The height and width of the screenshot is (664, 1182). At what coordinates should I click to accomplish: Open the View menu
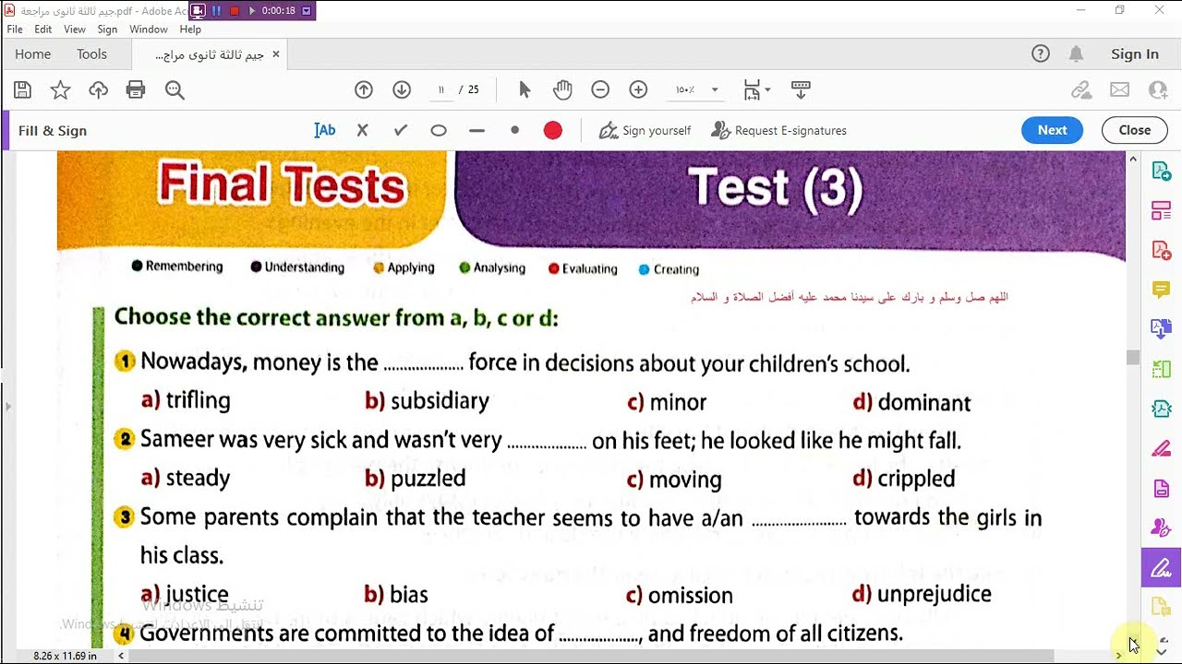pyautogui.click(x=75, y=30)
